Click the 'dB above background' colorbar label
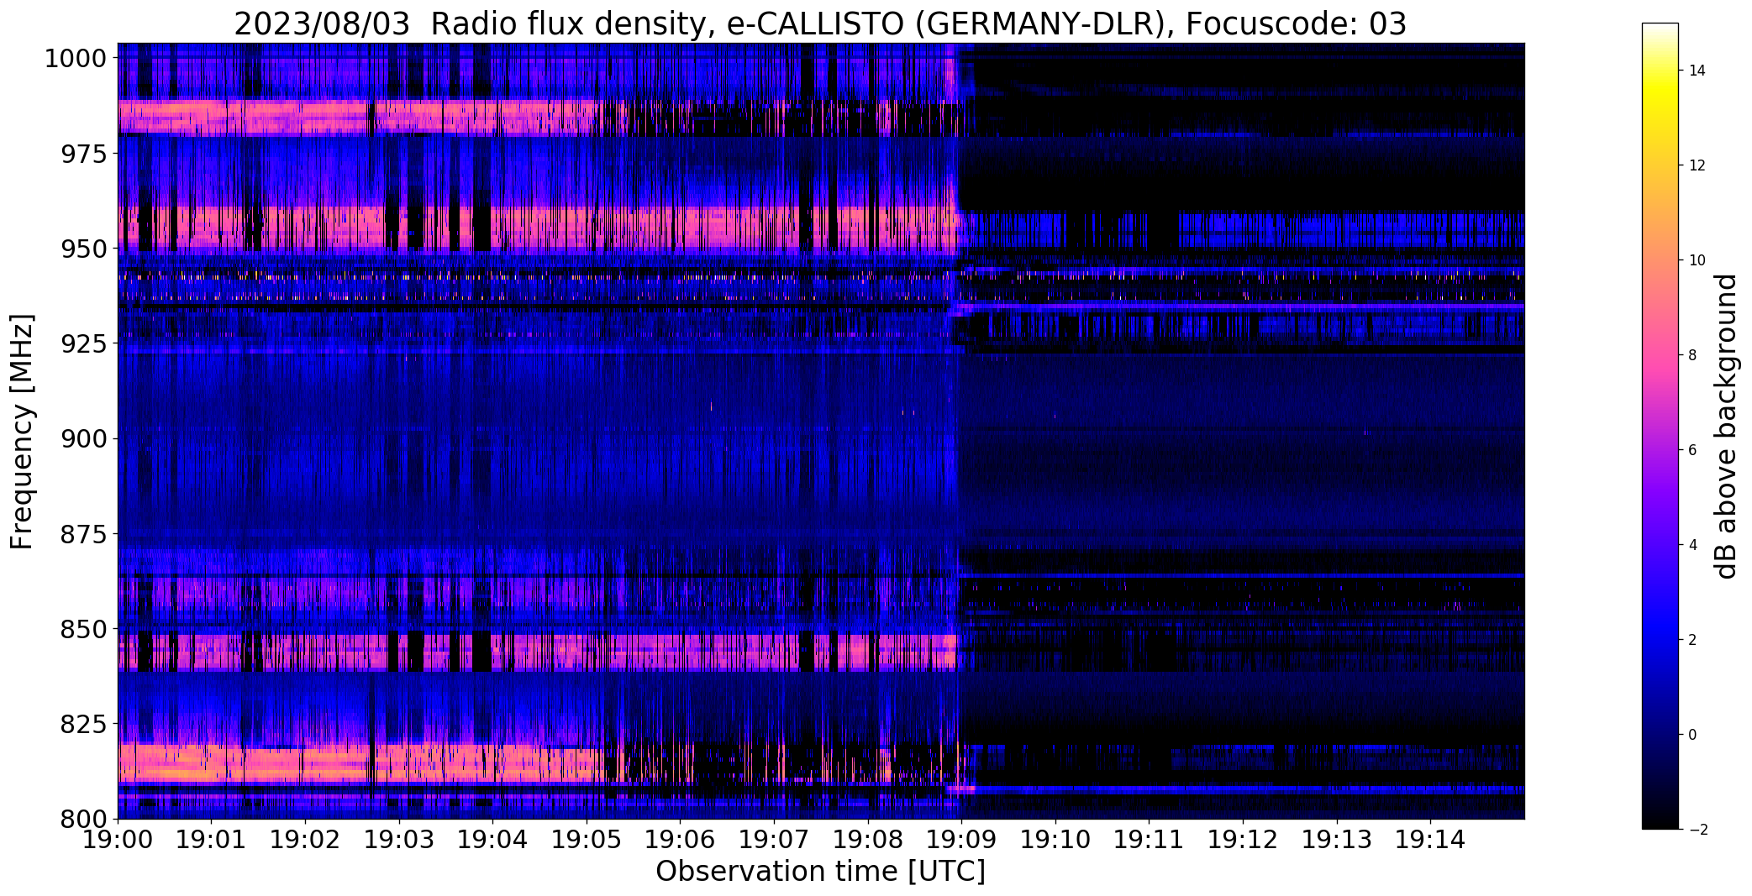 (x=1727, y=427)
